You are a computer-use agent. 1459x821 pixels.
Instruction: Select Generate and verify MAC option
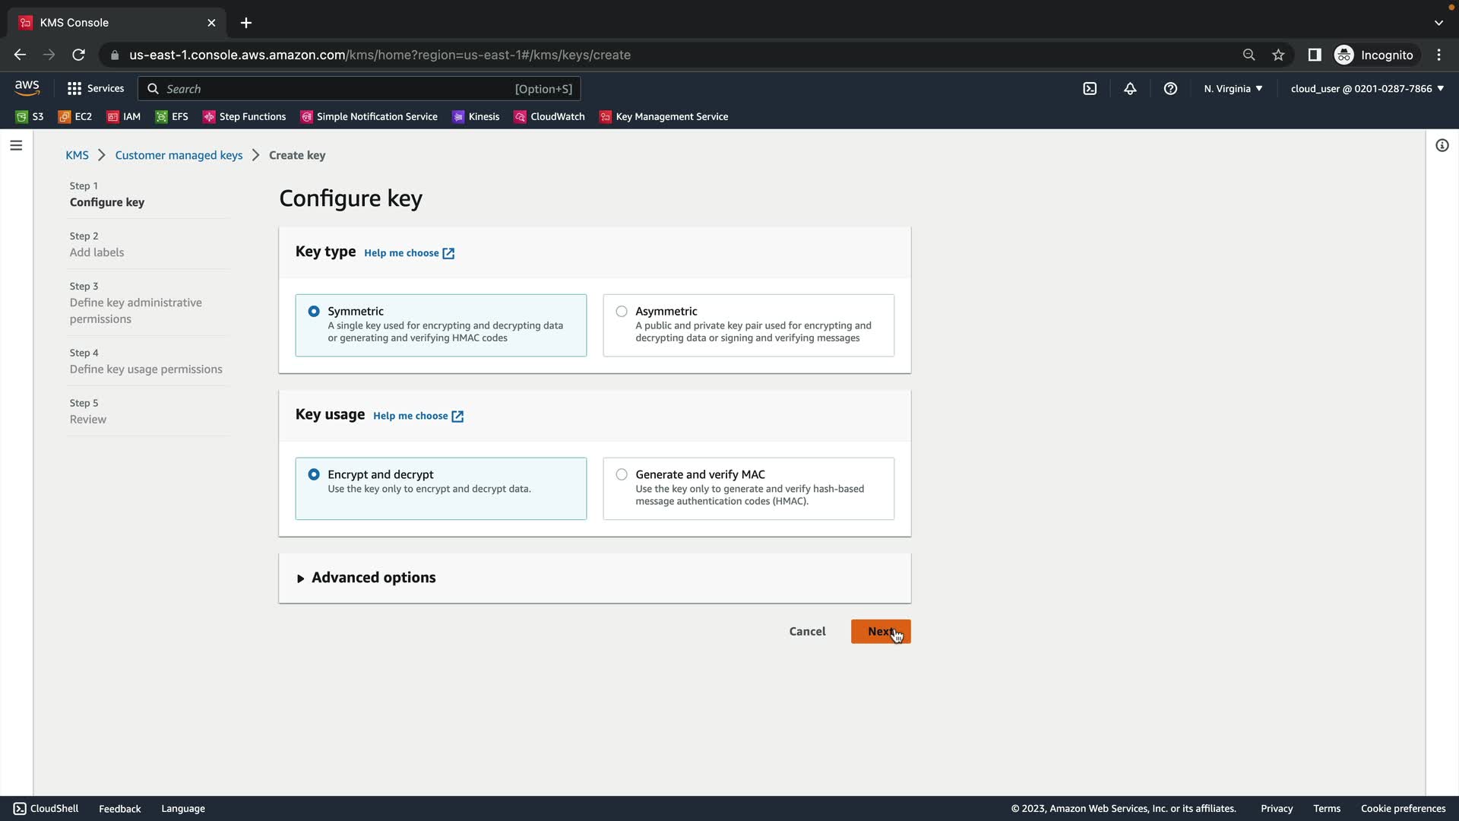click(622, 474)
